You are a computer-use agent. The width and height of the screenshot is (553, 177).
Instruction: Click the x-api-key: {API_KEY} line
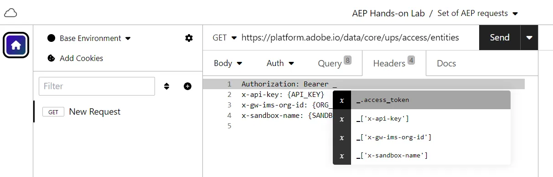(x=283, y=95)
